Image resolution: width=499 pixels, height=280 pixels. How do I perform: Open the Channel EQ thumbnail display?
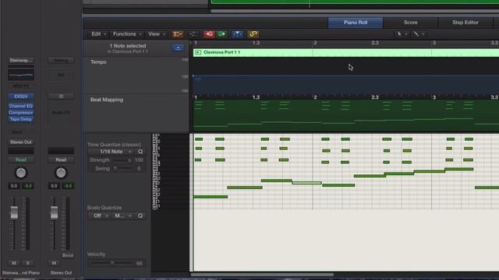(21, 75)
